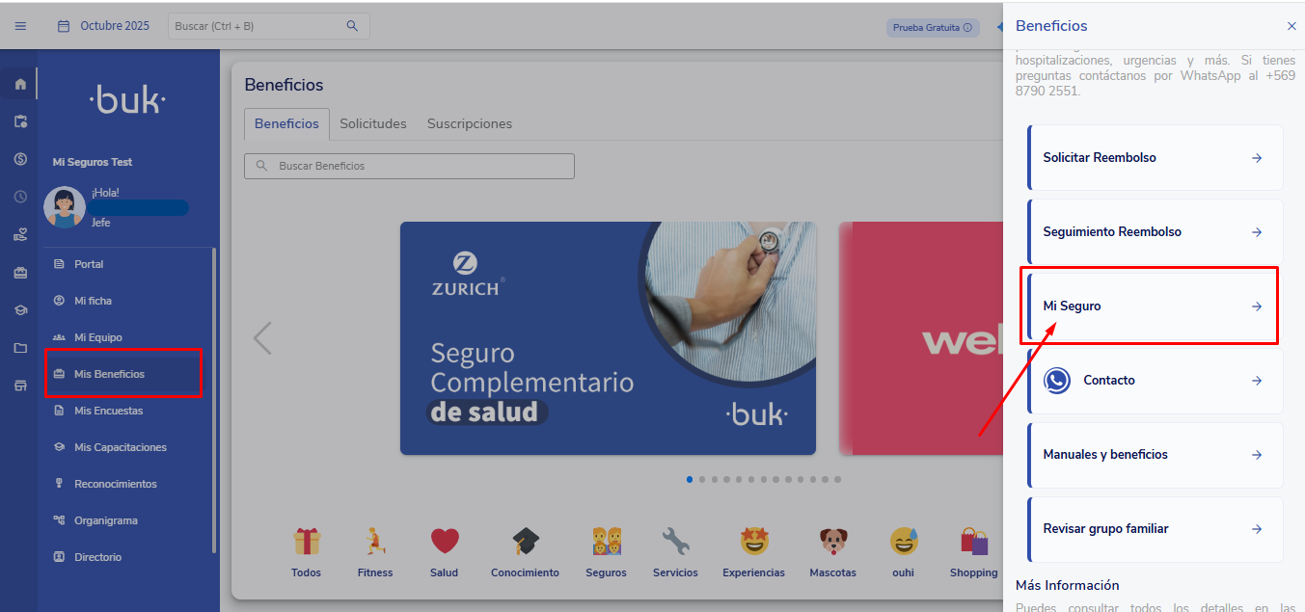This screenshot has width=1305, height=612.
Task: Click the WhatsApp Contacto icon
Action: 1057,381
